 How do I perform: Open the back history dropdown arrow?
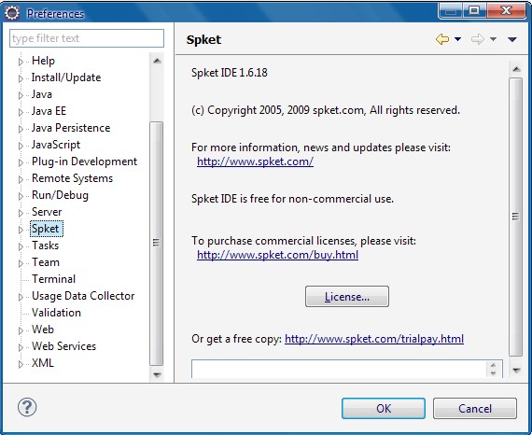[457, 39]
